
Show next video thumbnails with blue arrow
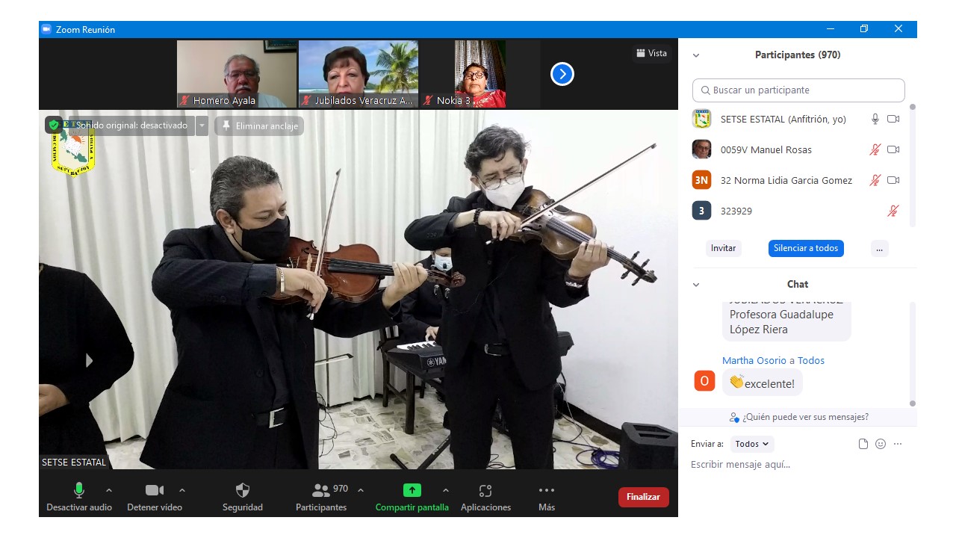[562, 74]
